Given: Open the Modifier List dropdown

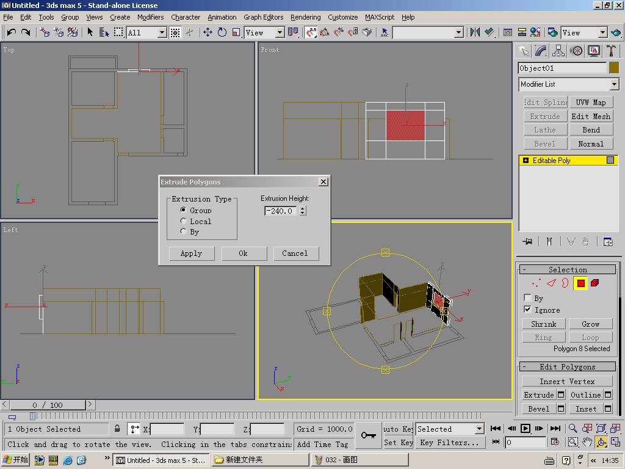Looking at the screenshot, I should pyautogui.click(x=614, y=84).
